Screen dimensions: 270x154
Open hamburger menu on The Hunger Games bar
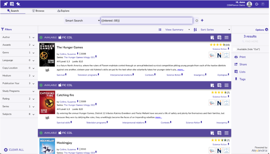[226, 38]
